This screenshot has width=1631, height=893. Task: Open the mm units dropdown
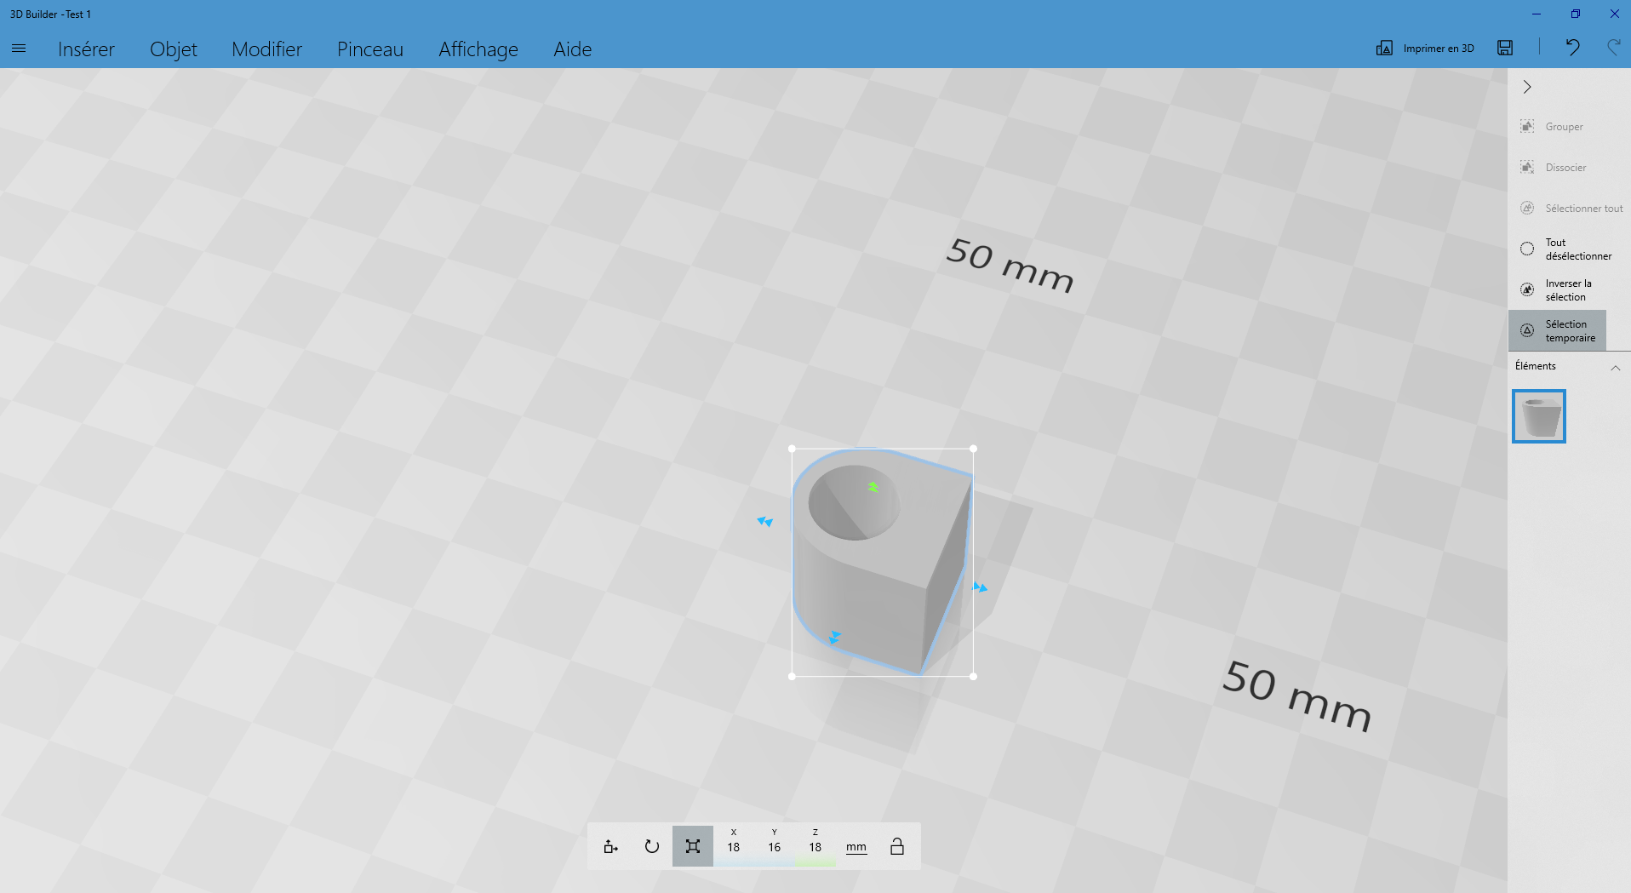[x=856, y=847]
